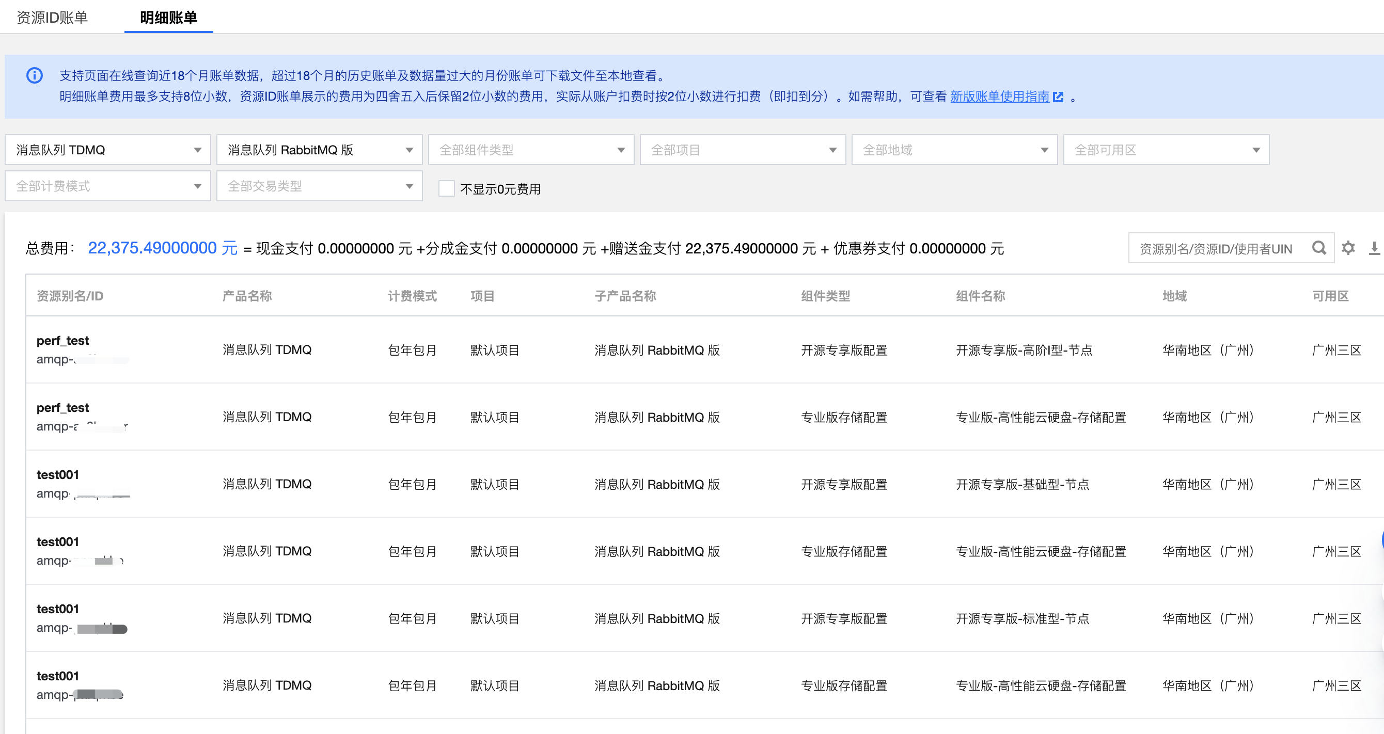Open 新版账单使用指南 link
This screenshot has width=1384, height=734.
[x=999, y=97]
